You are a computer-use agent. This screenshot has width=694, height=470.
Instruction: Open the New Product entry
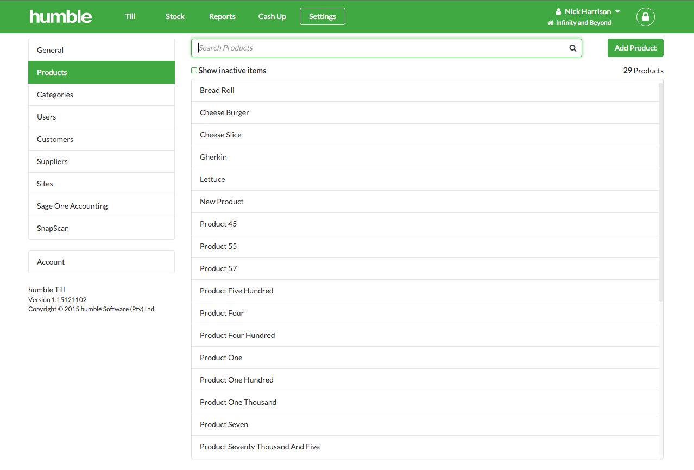425,202
